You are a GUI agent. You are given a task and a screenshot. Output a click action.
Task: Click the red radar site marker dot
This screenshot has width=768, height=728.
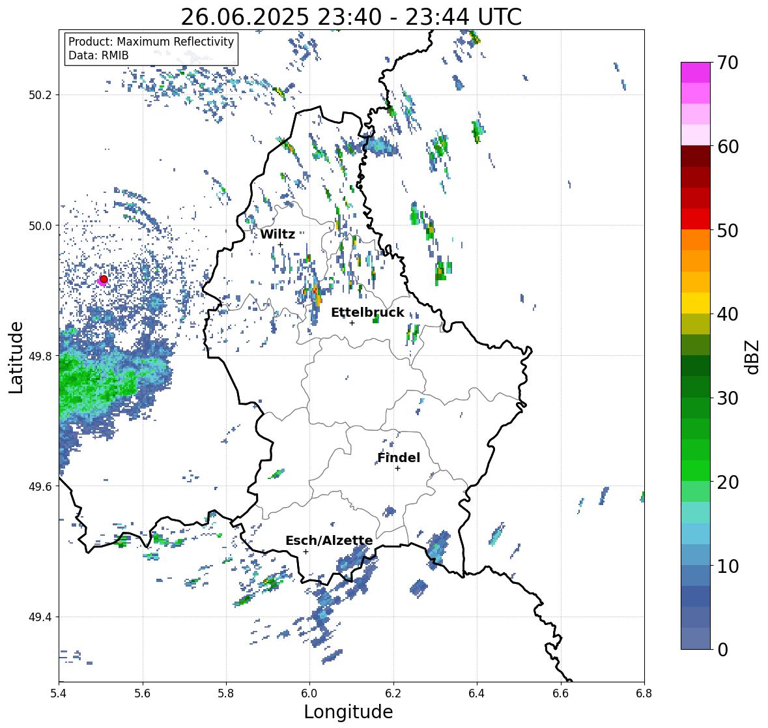coord(104,279)
